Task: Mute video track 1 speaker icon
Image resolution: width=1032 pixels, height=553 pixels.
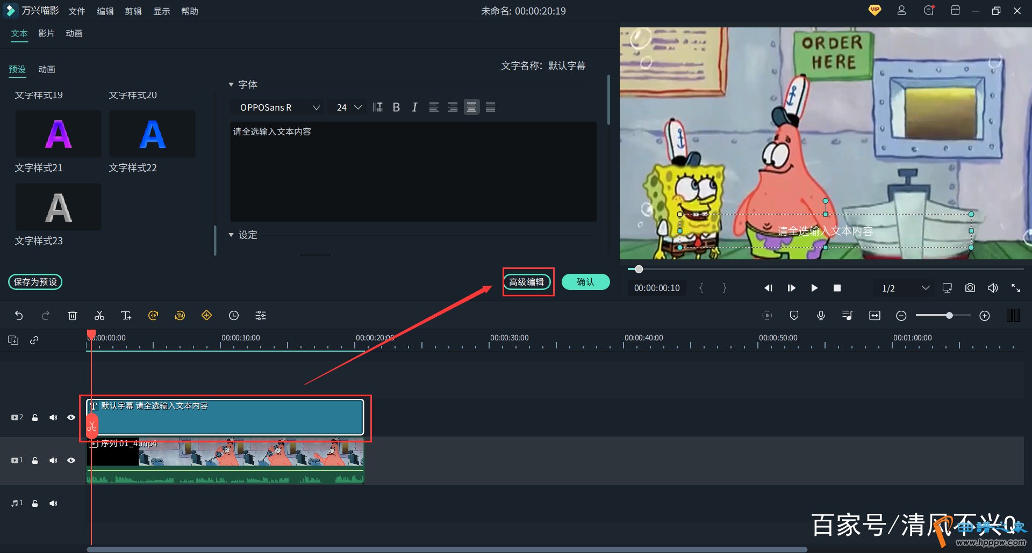Action: pyautogui.click(x=53, y=460)
